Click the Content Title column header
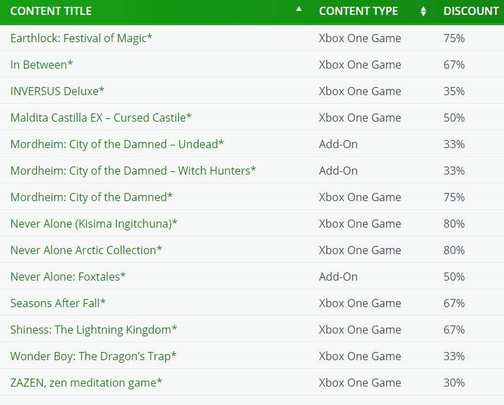Screen dimensions: 504x405 51,12
